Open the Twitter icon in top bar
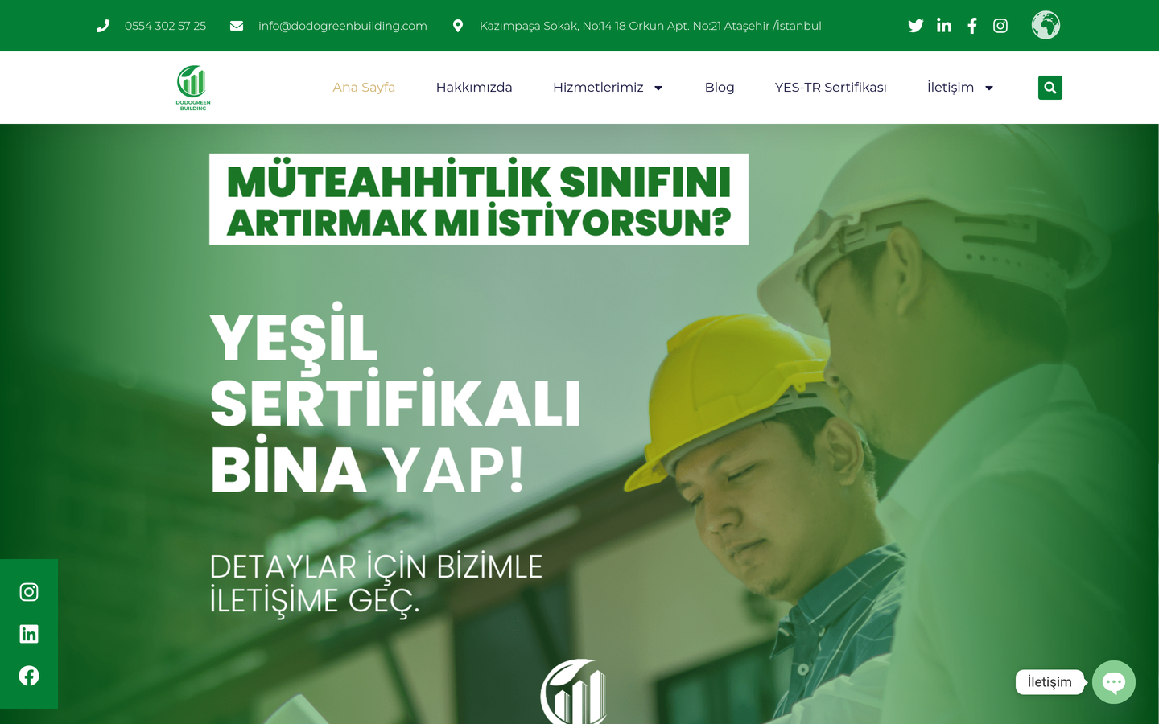This screenshot has width=1159, height=724. (915, 26)
